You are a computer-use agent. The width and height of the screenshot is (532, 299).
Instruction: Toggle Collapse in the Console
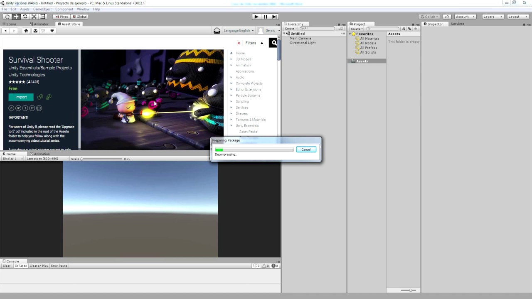pos(21,266)
